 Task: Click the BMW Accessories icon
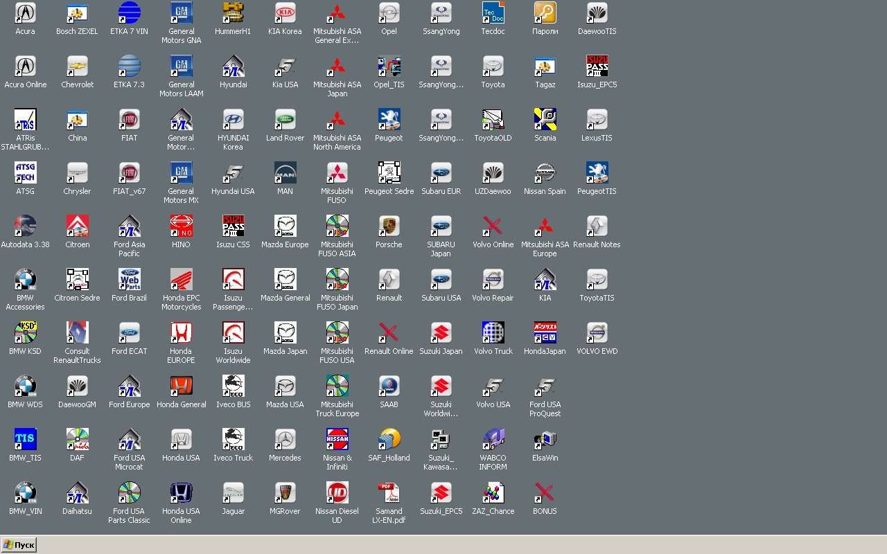pos(25,279)
